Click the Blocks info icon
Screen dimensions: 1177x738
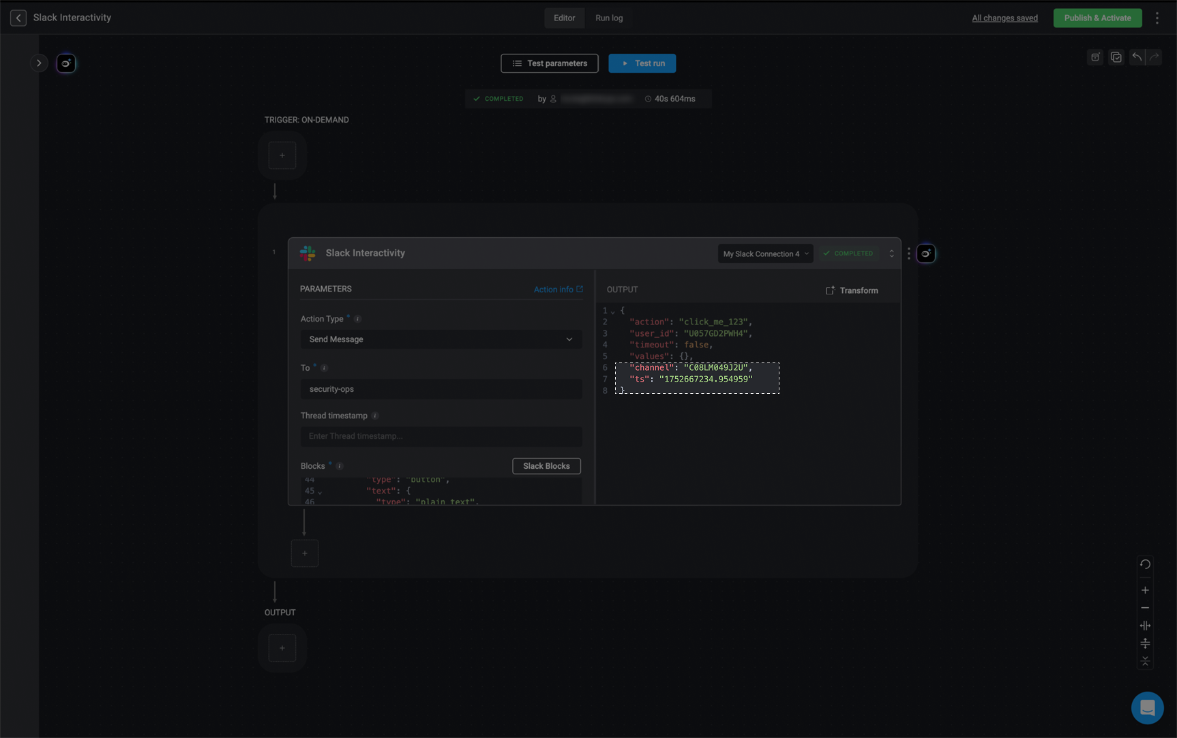[x=340, y=466]
